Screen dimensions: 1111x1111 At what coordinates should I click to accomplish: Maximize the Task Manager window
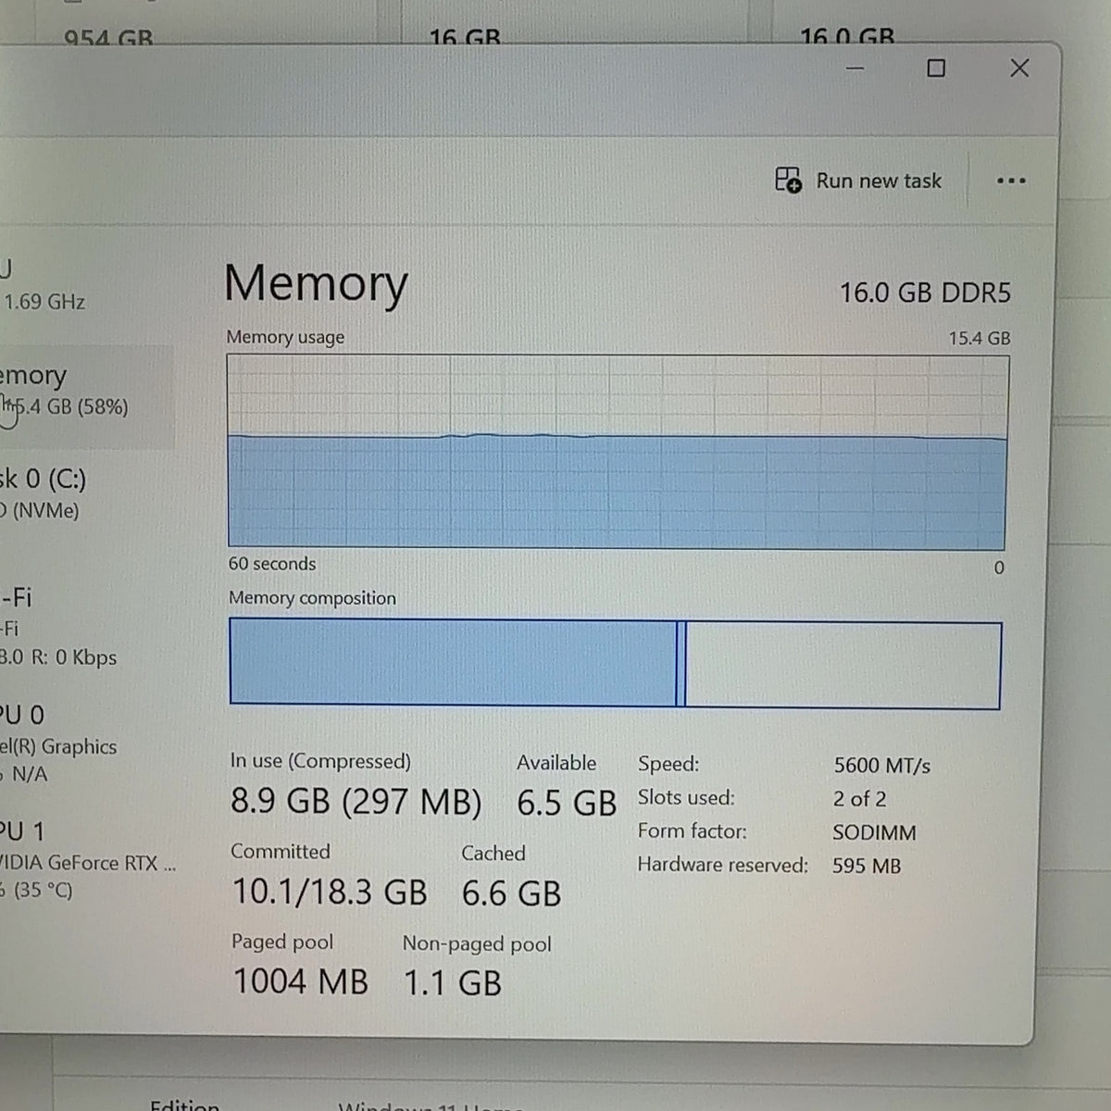click(x=936, y=68)
